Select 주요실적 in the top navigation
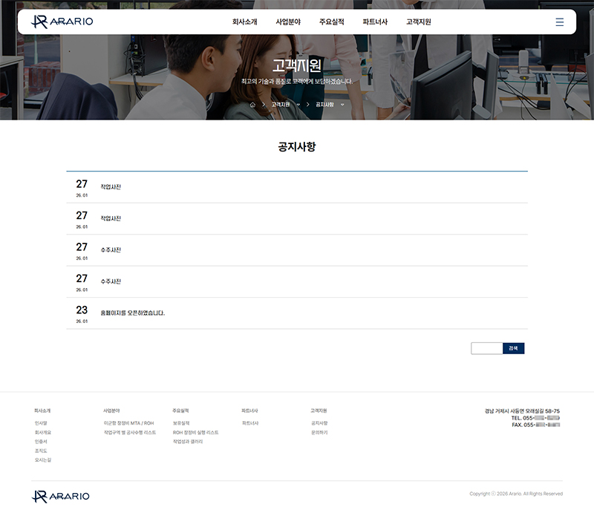594x519 pixels. pyautogui.click(x=331, y=22)
